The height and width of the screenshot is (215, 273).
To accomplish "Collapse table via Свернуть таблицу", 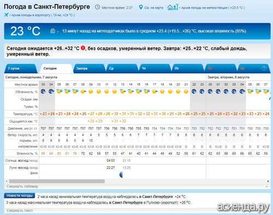I will [22, 187].
